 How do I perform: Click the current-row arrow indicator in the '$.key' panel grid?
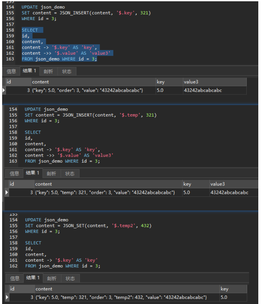click(4, 91)
